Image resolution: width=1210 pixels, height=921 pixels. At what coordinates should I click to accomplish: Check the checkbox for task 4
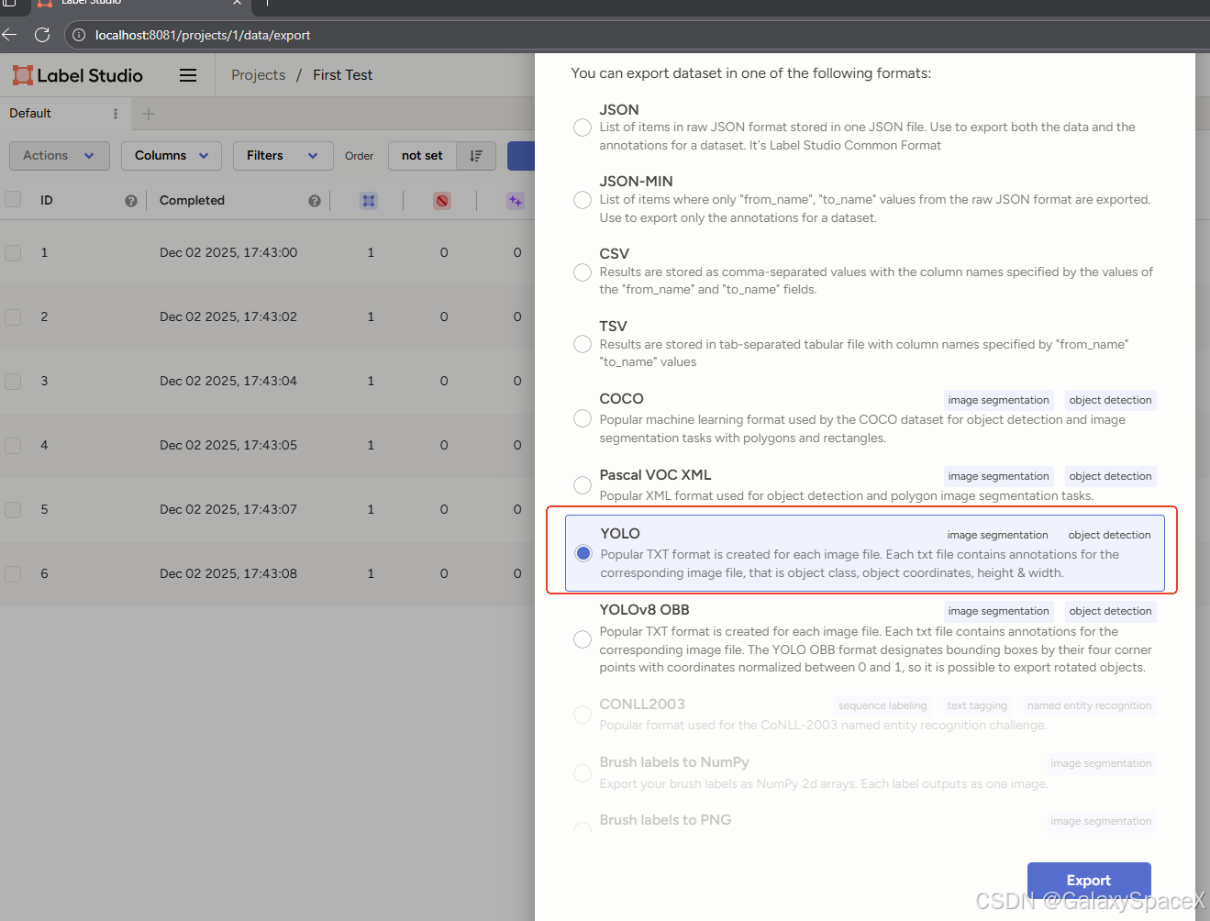pyautogui.click(x=13, y=445)
